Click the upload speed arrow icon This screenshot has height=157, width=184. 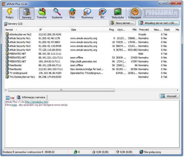[x=94, y=152]
